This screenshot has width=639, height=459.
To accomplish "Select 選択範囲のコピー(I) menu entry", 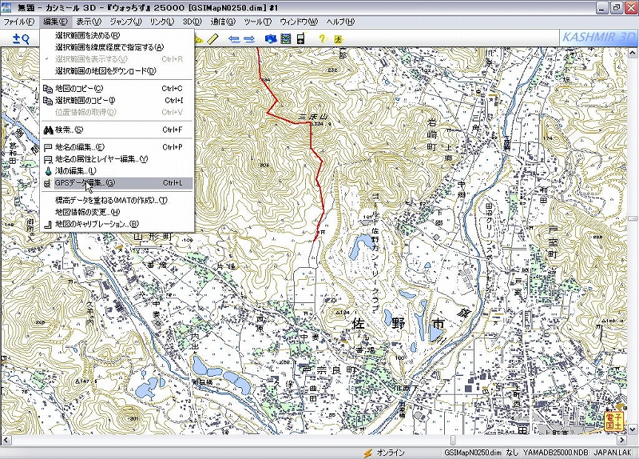I will pyautogui.click(x=117, y=101).
